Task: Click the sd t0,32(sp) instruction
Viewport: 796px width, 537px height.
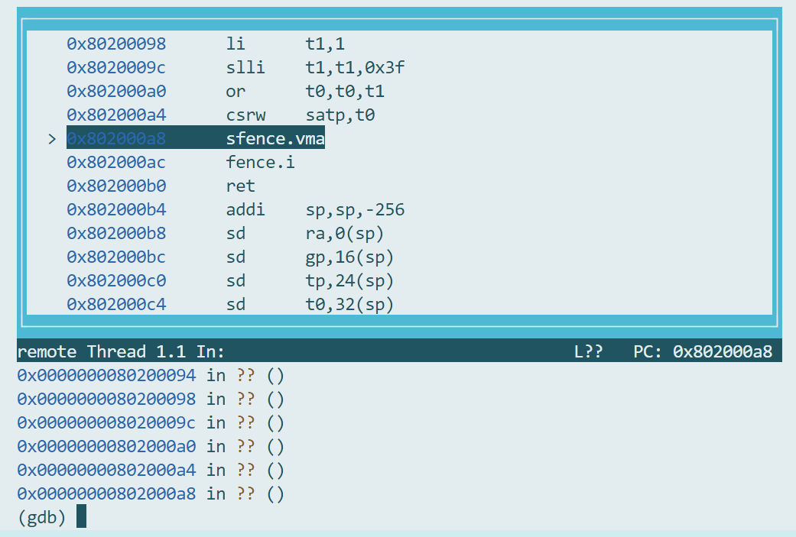Action: tap(310, 305)
